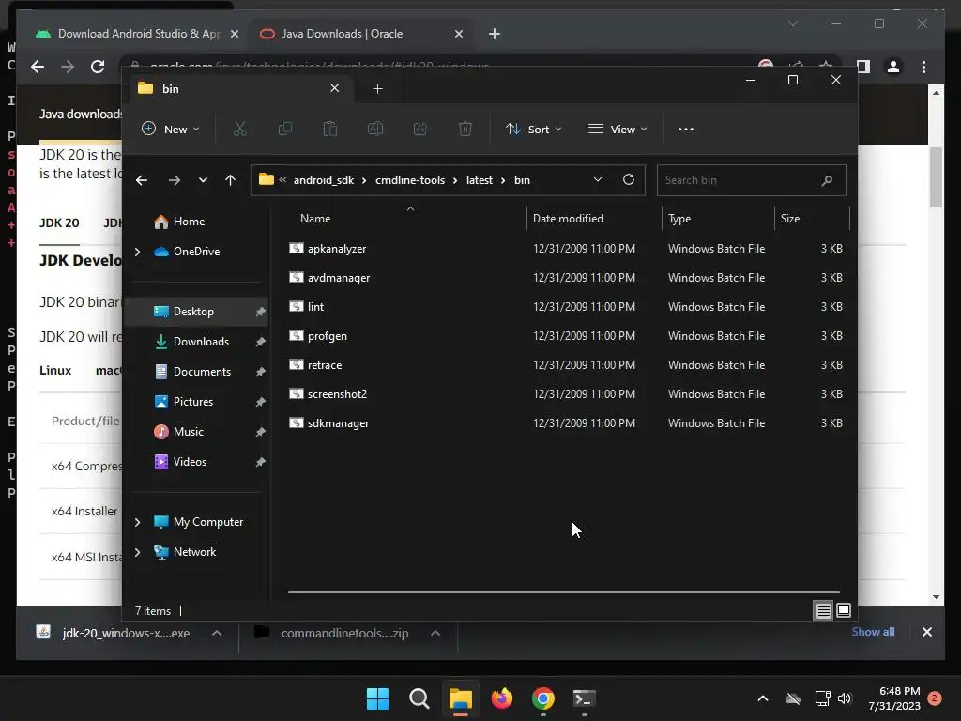Open Terminal from the taskbar

pos(584,698)
